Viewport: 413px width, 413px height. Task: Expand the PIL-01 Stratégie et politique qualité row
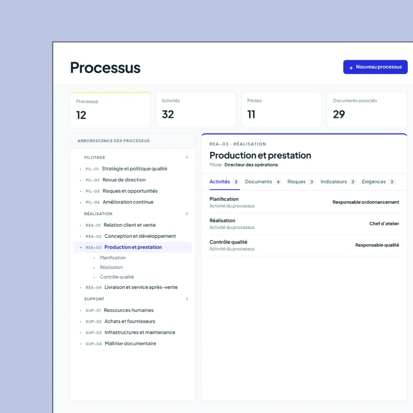(81, 169)
